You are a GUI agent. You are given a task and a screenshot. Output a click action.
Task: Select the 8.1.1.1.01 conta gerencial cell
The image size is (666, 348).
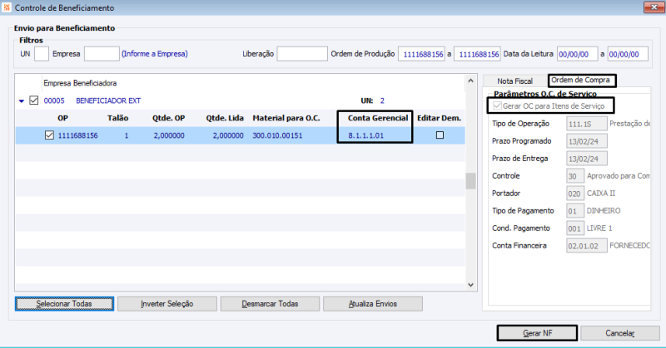pos(365,135)
